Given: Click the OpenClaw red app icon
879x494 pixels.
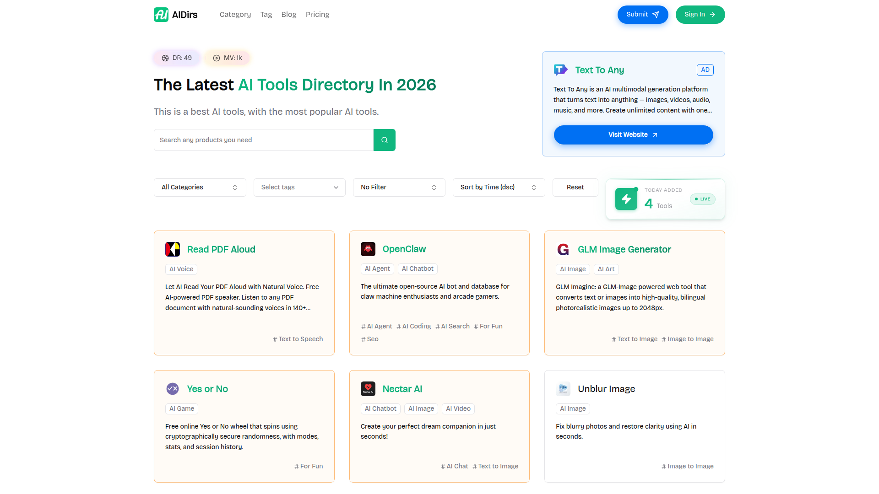Looking at the screenshot, I should coord(368,249).
